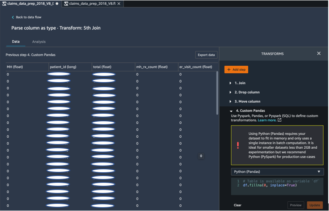Select the claims_data_prep_2018_V8_D file tab

(31, 3)
